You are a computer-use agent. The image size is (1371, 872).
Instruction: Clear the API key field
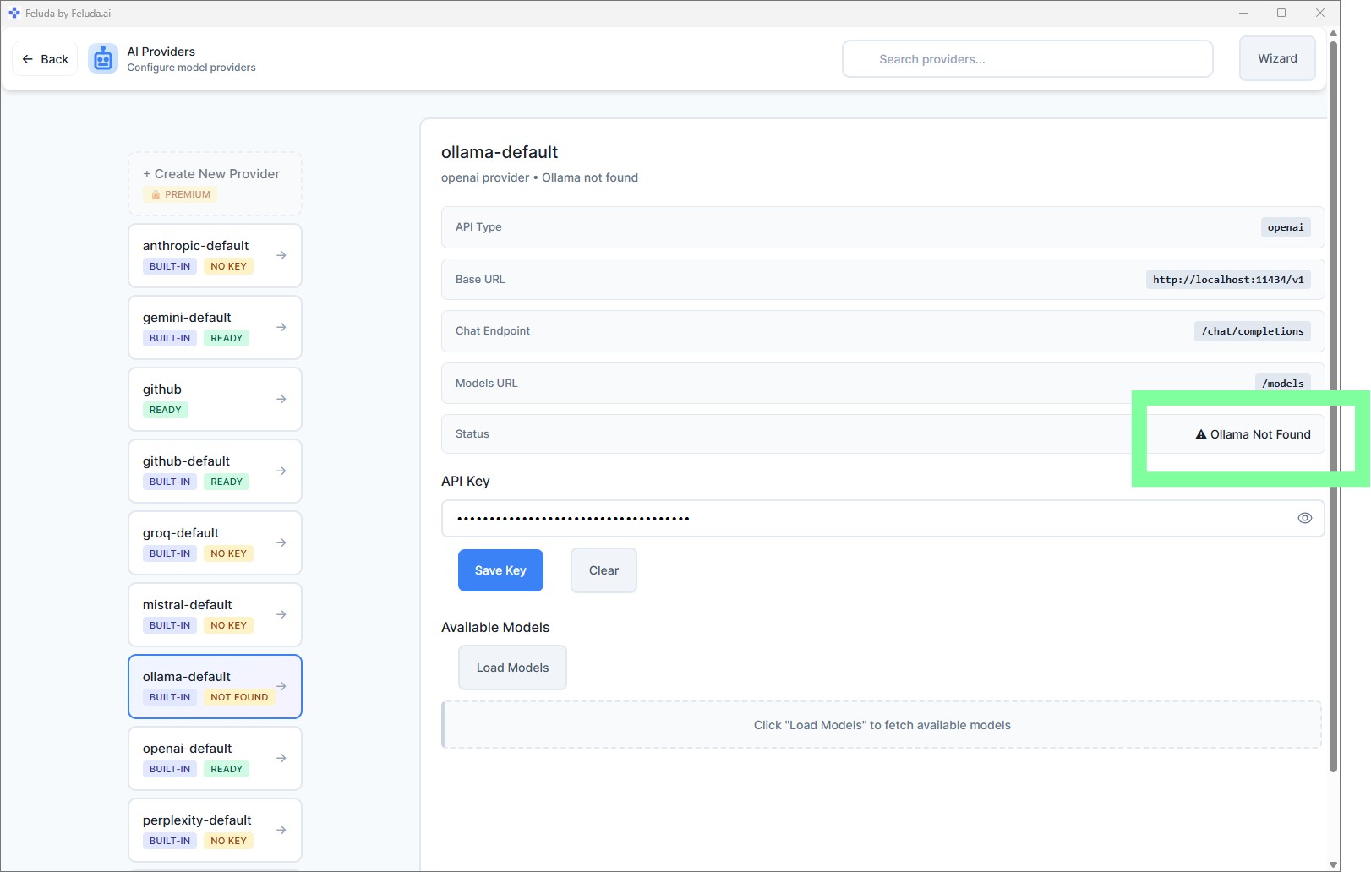[x=604, y=570]
